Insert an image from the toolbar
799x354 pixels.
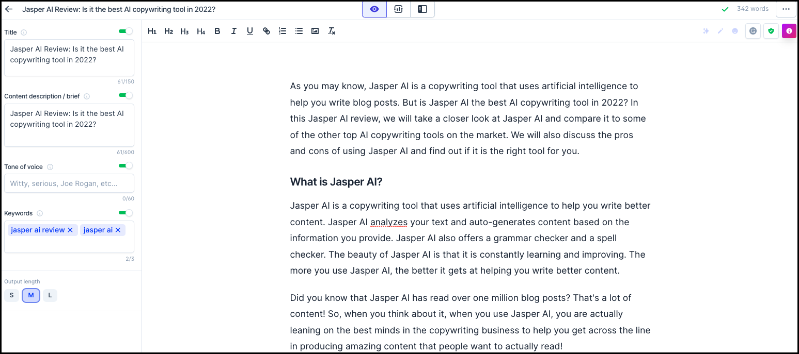315,31
